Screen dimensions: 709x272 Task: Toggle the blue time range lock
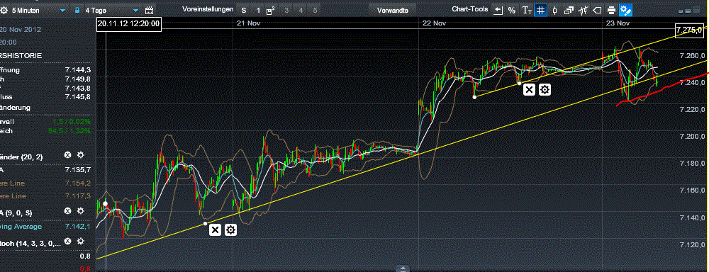click(x=77, y=10)
